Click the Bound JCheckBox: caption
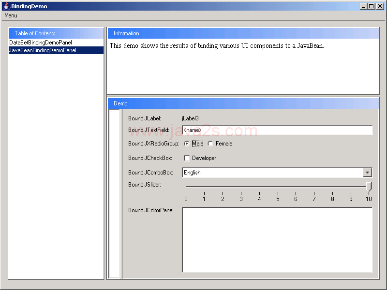 [150, 158]
